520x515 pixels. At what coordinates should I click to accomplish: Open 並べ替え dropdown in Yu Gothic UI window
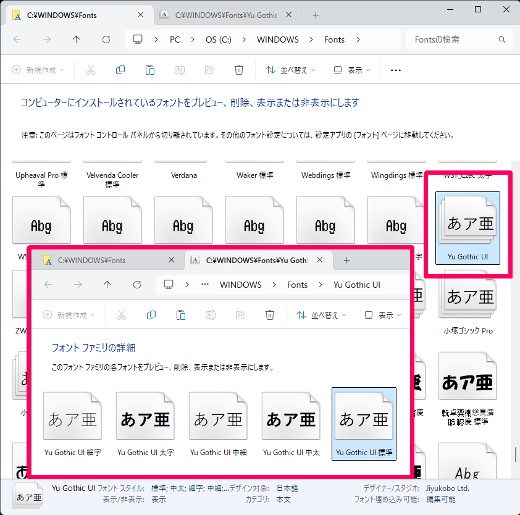(321, 315)
